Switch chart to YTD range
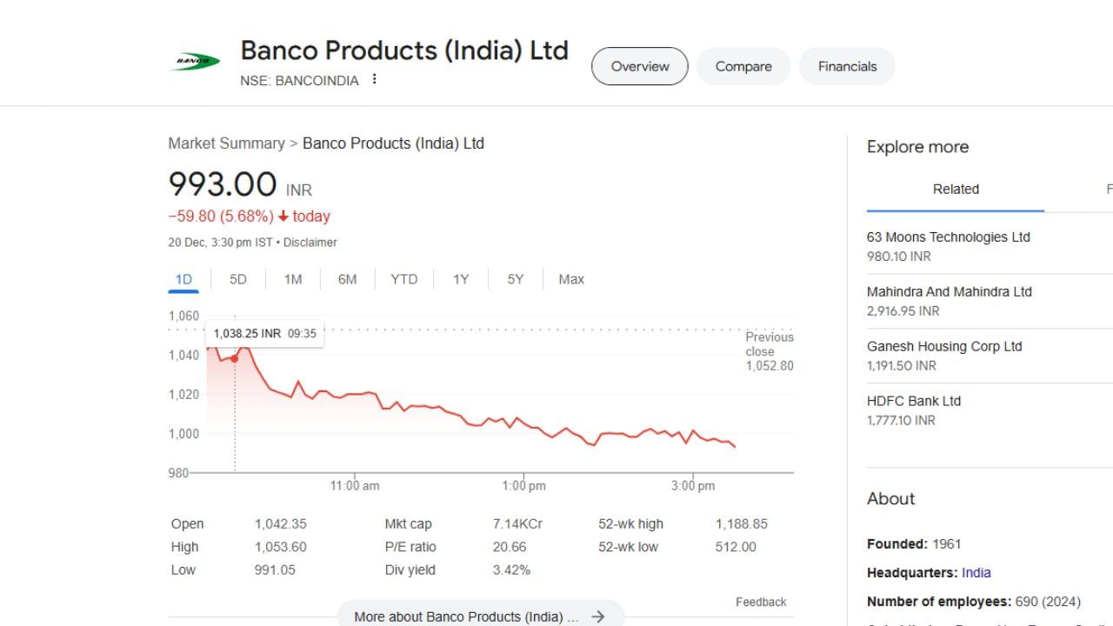 [403, 279]
